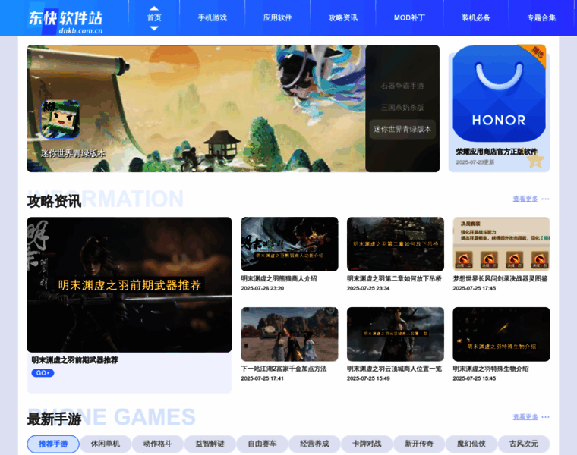This screenshot has width=577, height=455.
Task: Select the 经营养成 category tab
Action: coord(314,444)
